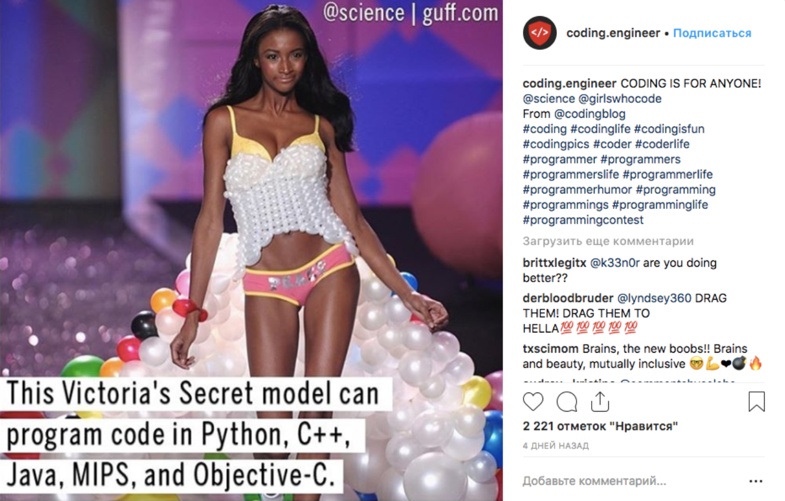Click the post photo

click(251, 250)
